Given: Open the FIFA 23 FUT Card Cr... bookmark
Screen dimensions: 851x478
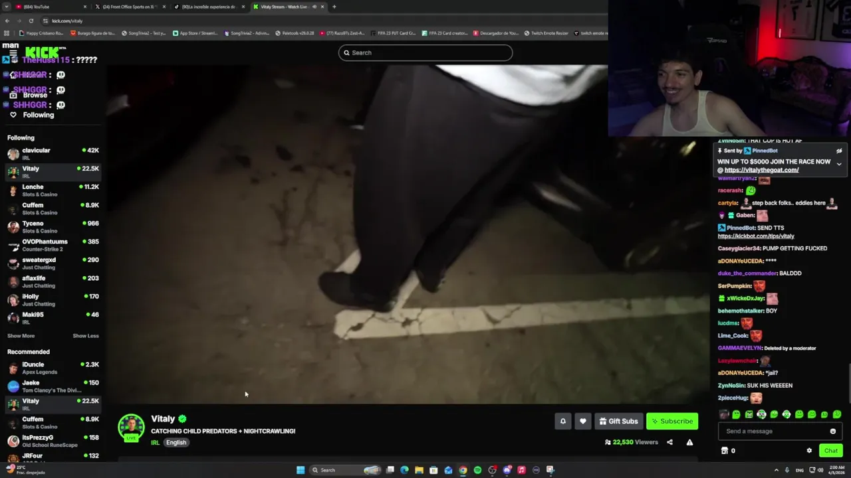Looking at the screenshot, I should tap(393, 33).
